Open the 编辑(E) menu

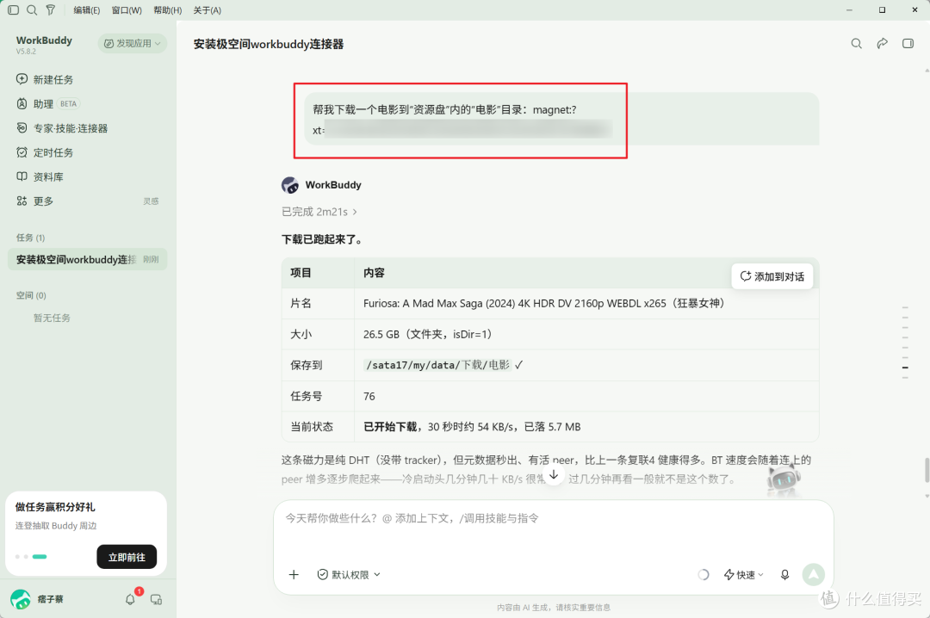[87, 10]
